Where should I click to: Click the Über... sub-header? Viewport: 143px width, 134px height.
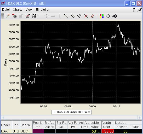(108, 127)
